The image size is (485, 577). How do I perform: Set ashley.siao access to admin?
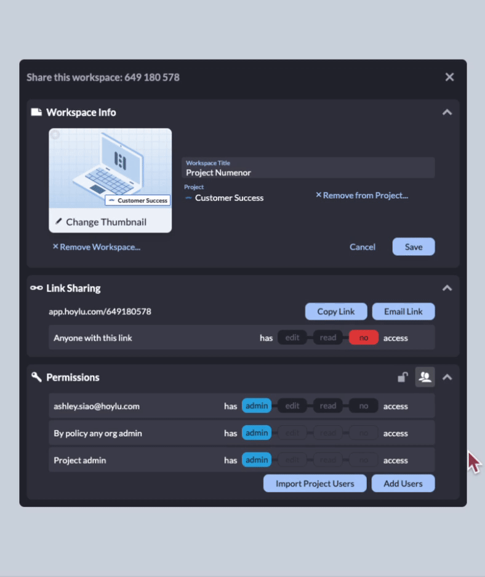[x=257, y=405]
